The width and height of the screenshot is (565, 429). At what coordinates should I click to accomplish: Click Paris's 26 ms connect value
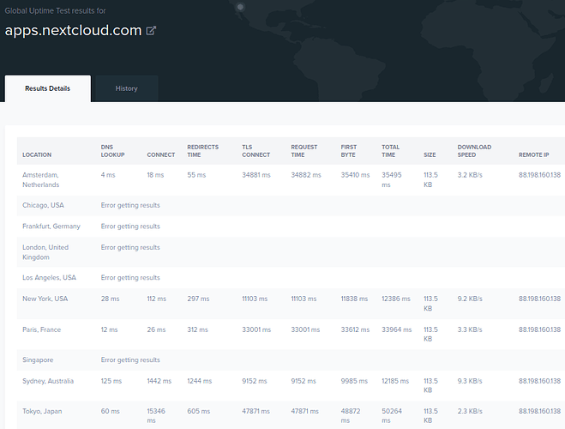pyautogui.click(x=156, y=329)
